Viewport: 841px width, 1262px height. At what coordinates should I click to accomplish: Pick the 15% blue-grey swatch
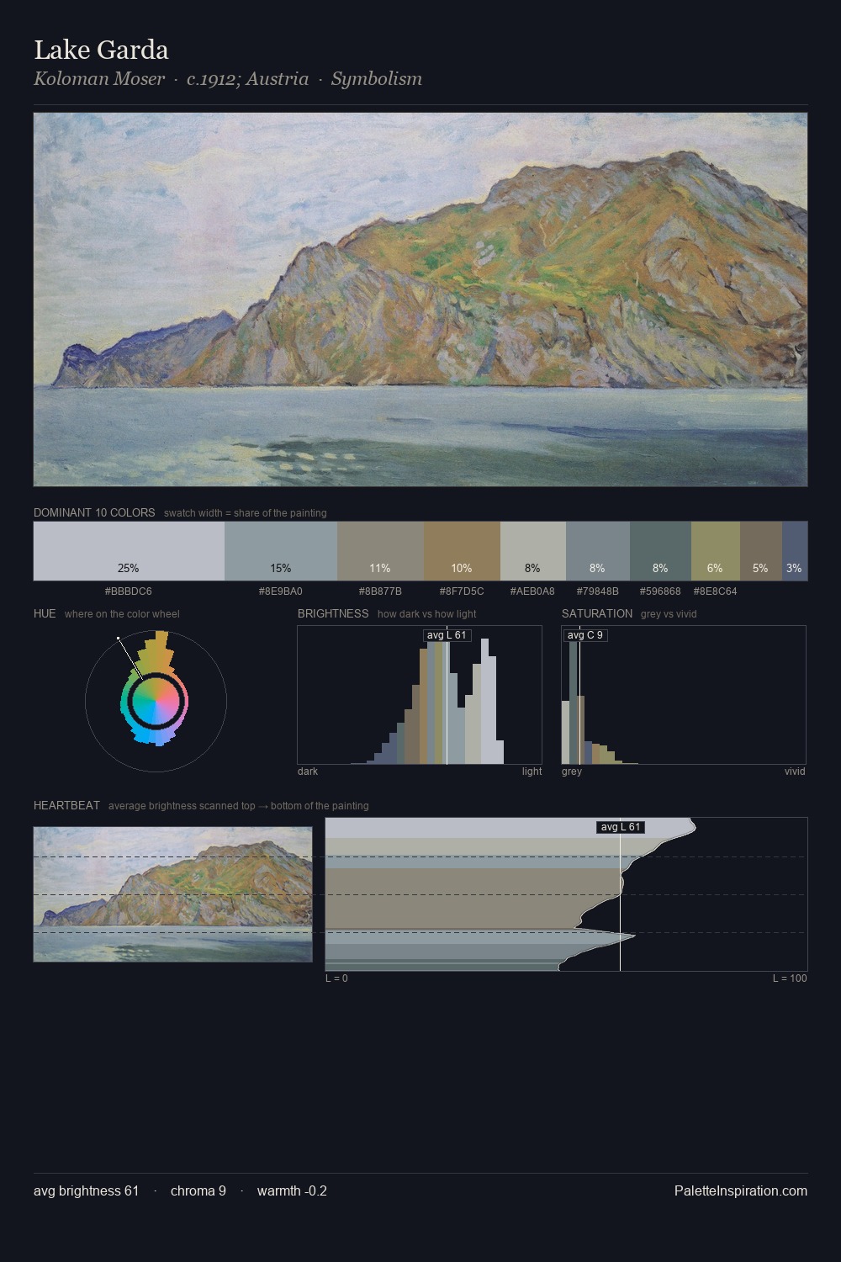[x=281, y=551]
